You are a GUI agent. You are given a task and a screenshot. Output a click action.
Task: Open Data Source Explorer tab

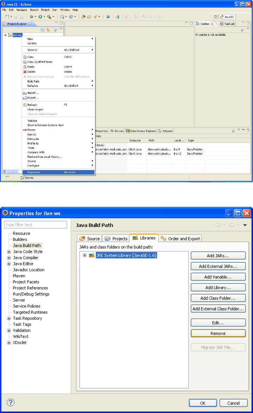(x=141, y=131)
